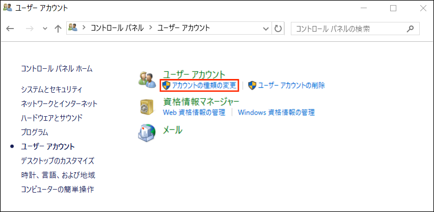
Task: Open Web 資格情報の管理 link
Action: 194,112
